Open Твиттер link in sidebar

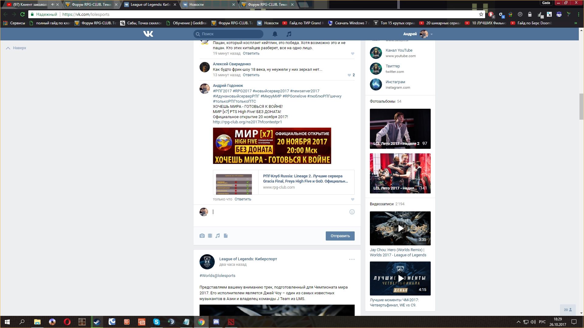[x=393, y=66]
